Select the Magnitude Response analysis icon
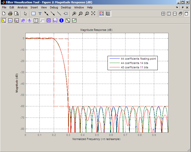Viewport: 191px width, 152px height. click(4, 20)
